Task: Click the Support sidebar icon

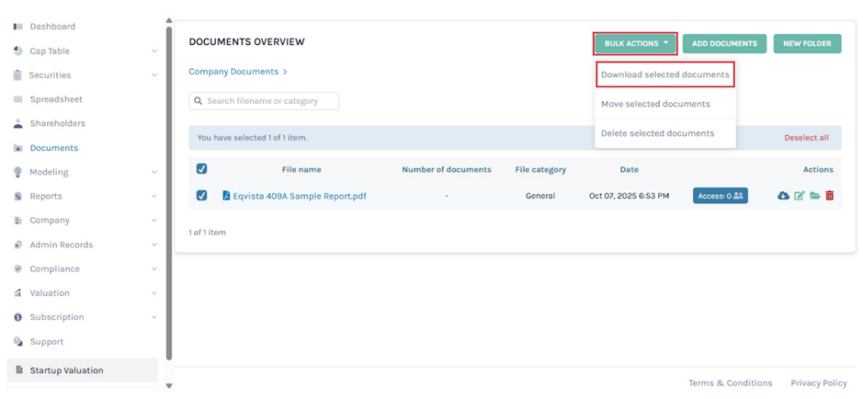Action: pyautogui.click(x=18, y=342)
